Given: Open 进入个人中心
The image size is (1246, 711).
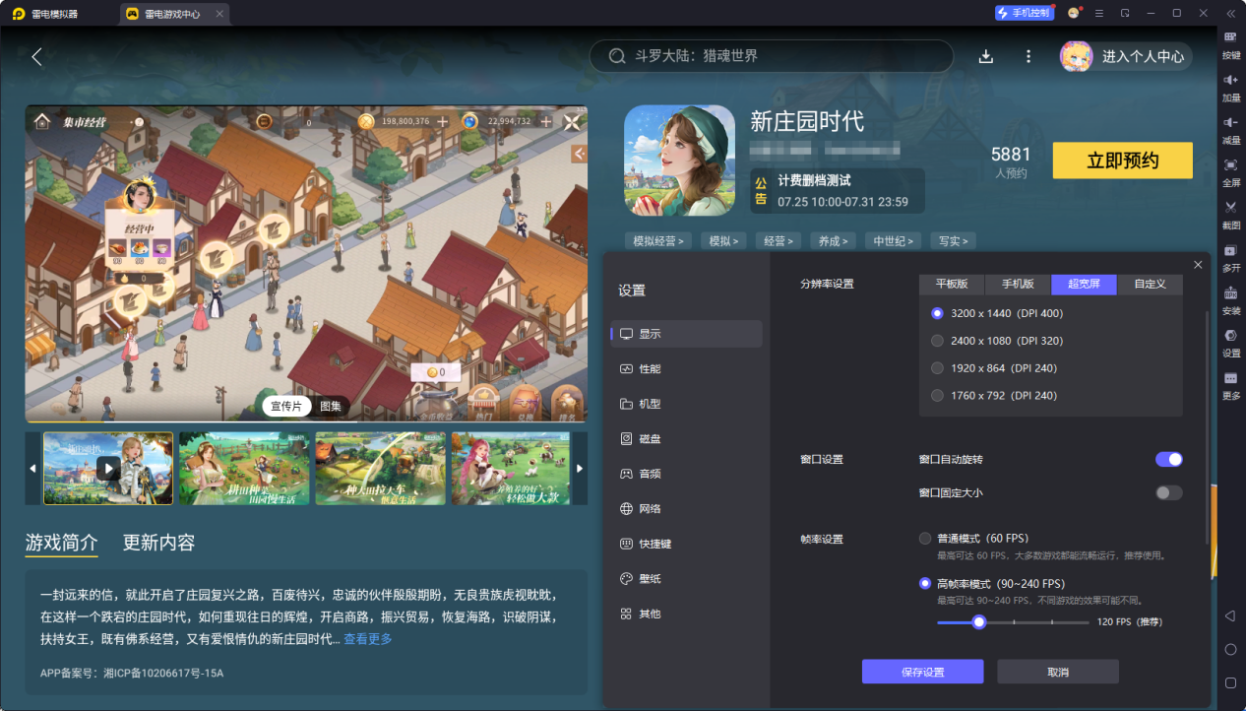Looking at the screenshot, I should (x=1143, y=56).
